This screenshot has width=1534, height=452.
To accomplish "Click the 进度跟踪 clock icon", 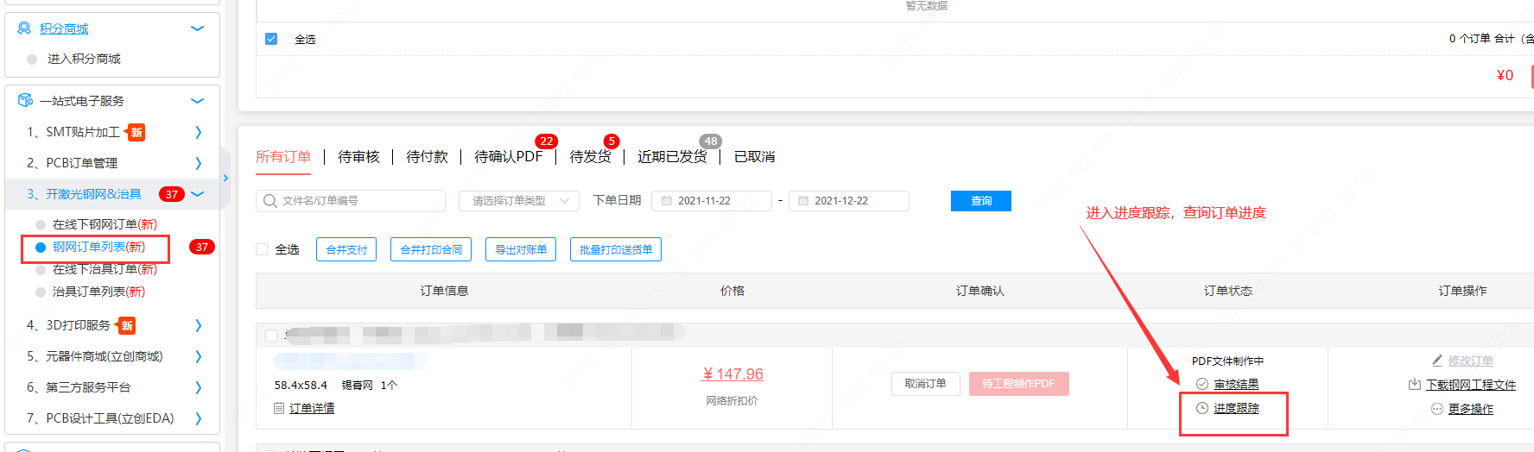I will [1201, 408].
